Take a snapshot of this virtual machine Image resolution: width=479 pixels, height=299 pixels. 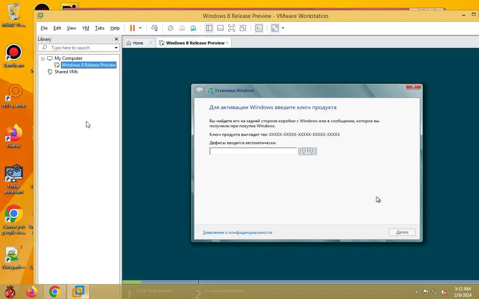[x=170, y=28]
